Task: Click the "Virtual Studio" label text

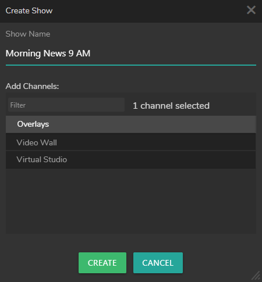Action: point(42,159)
